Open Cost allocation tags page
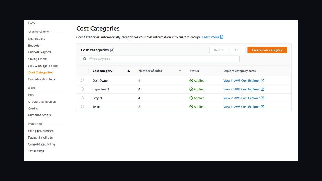 42,79
